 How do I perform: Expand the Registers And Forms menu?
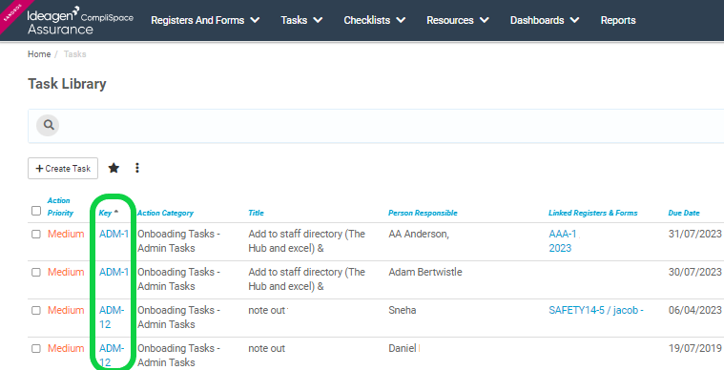[x=205, y=20]
